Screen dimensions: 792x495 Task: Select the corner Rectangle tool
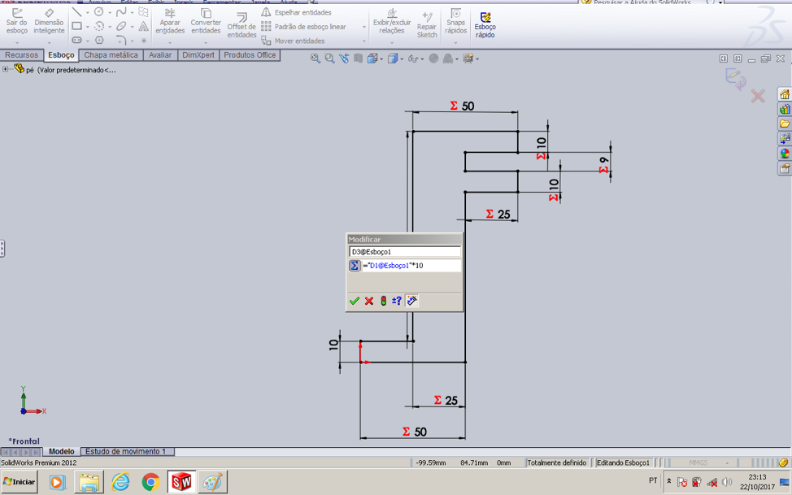[76, 26]
